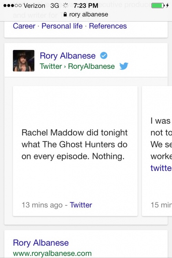
Task: Tap the address bar showing rory albanese
Action: tap(86, 14)
